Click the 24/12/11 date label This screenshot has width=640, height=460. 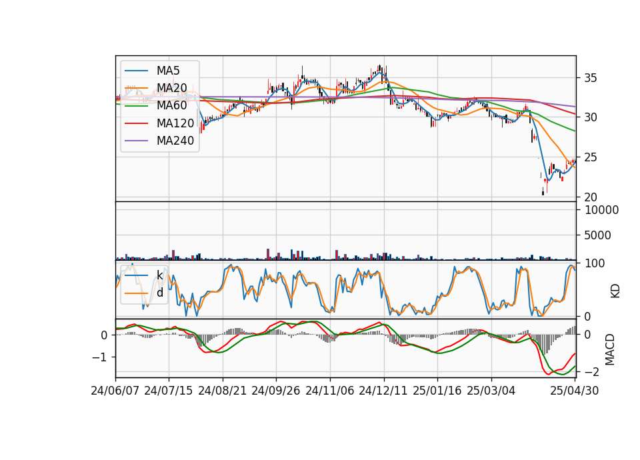tap(383, 391)
